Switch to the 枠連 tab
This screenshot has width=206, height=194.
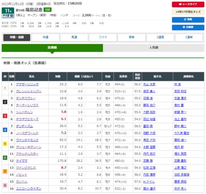pos(45,37)
